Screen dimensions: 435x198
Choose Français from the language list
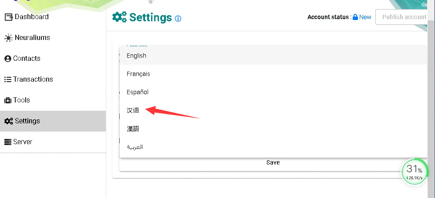coord(273,74)
